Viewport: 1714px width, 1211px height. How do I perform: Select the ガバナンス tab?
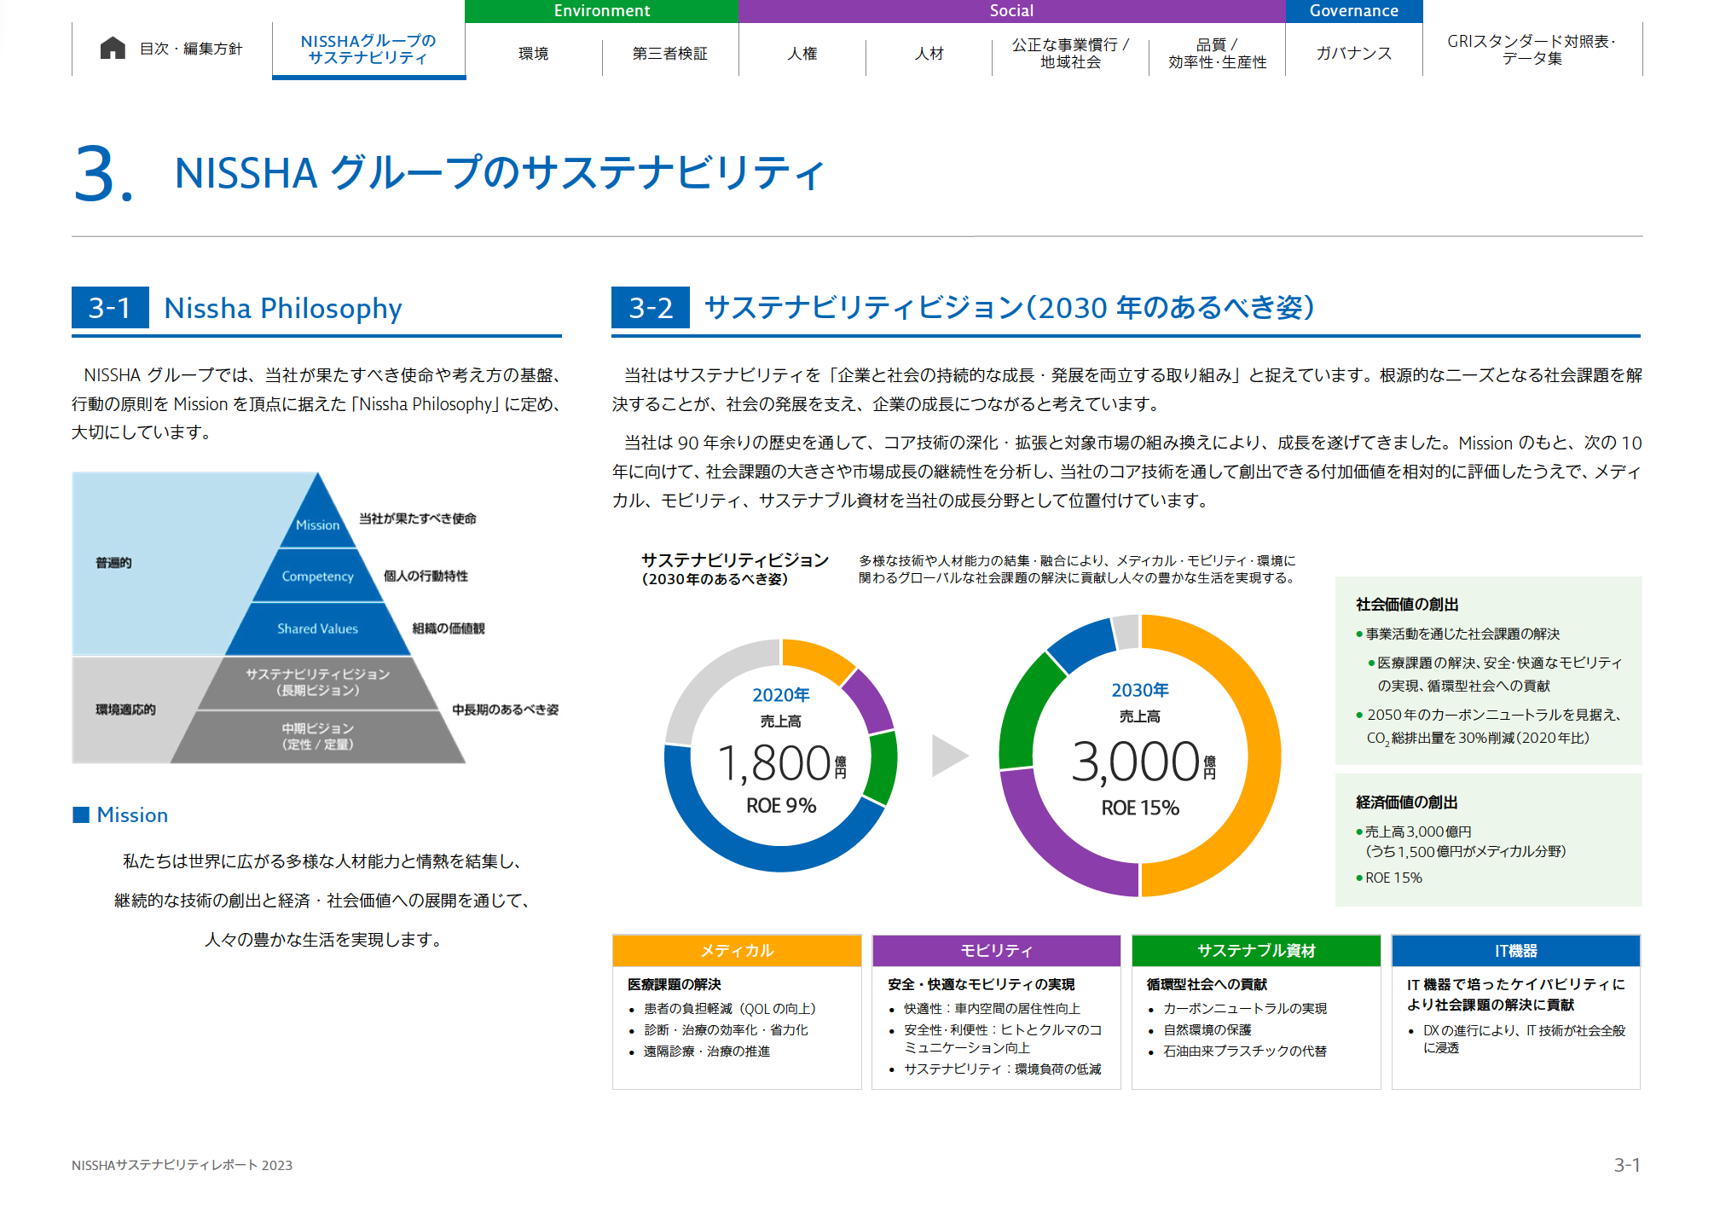tap(1353, 53)
